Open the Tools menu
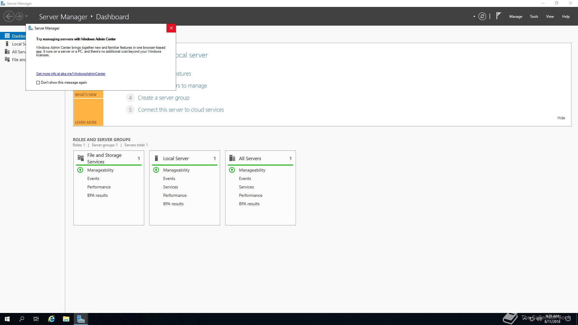 coord(534,17)
